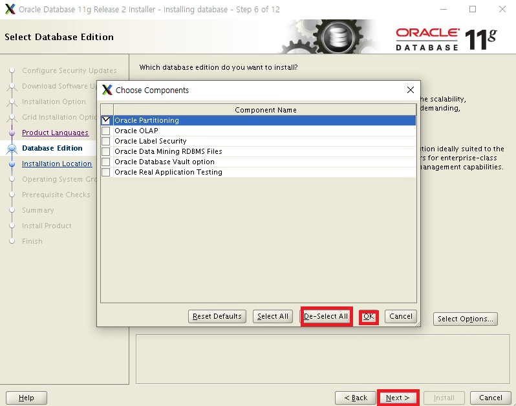This screenshot has width=516, height=406.
Task: Minimize the installer window
Action: point(444,9)
